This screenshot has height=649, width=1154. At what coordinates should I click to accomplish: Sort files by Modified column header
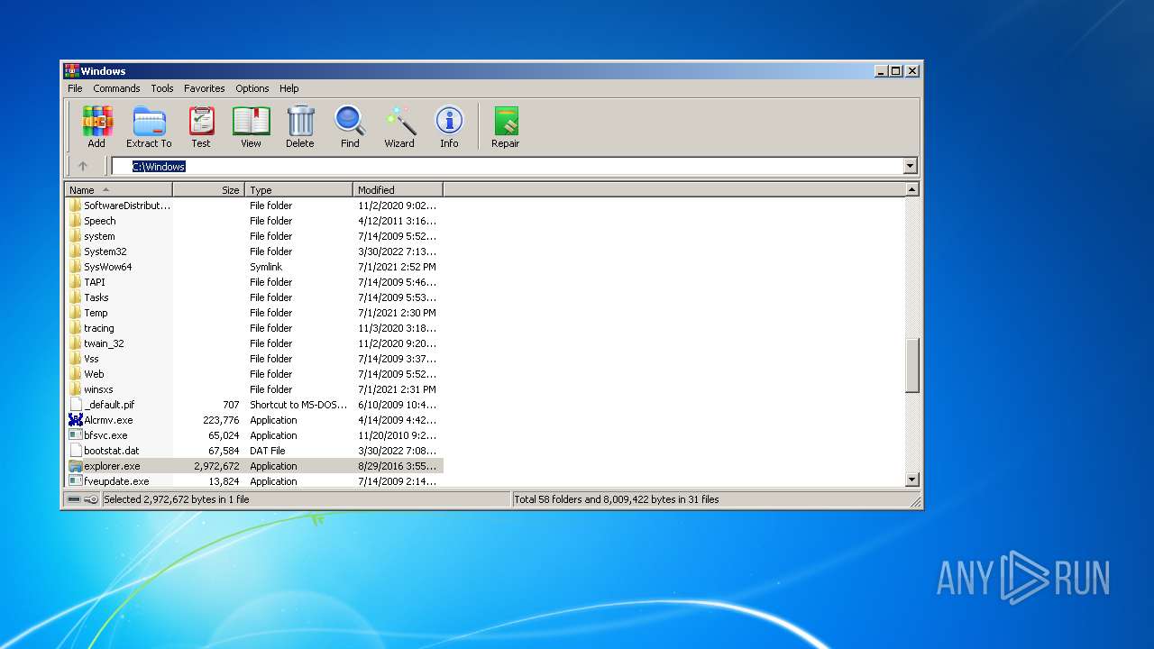pyautogui.click(x=398, y=190)
